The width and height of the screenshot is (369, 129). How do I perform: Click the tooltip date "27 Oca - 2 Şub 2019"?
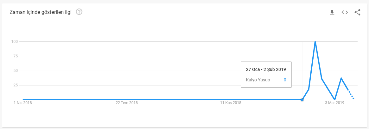tap(266, 69)
